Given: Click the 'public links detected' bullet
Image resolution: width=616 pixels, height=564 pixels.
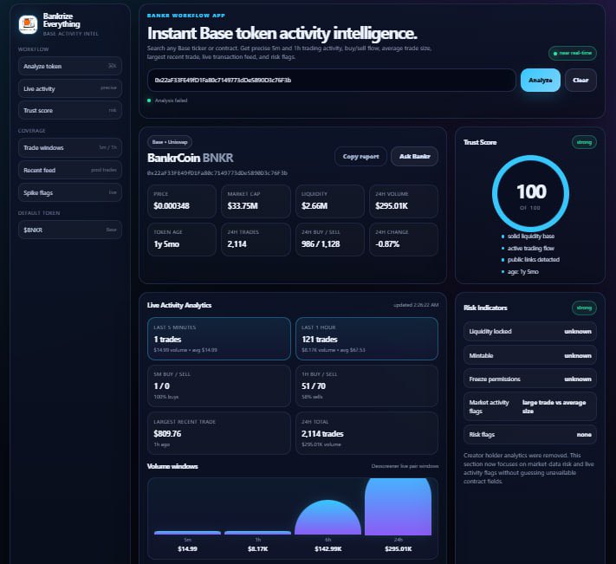Looking at the screenshot, I should [530, 260].
